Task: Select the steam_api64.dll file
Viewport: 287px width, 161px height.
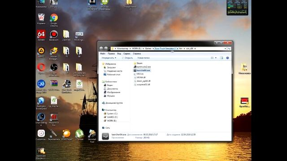Action: tap(142, 81)
